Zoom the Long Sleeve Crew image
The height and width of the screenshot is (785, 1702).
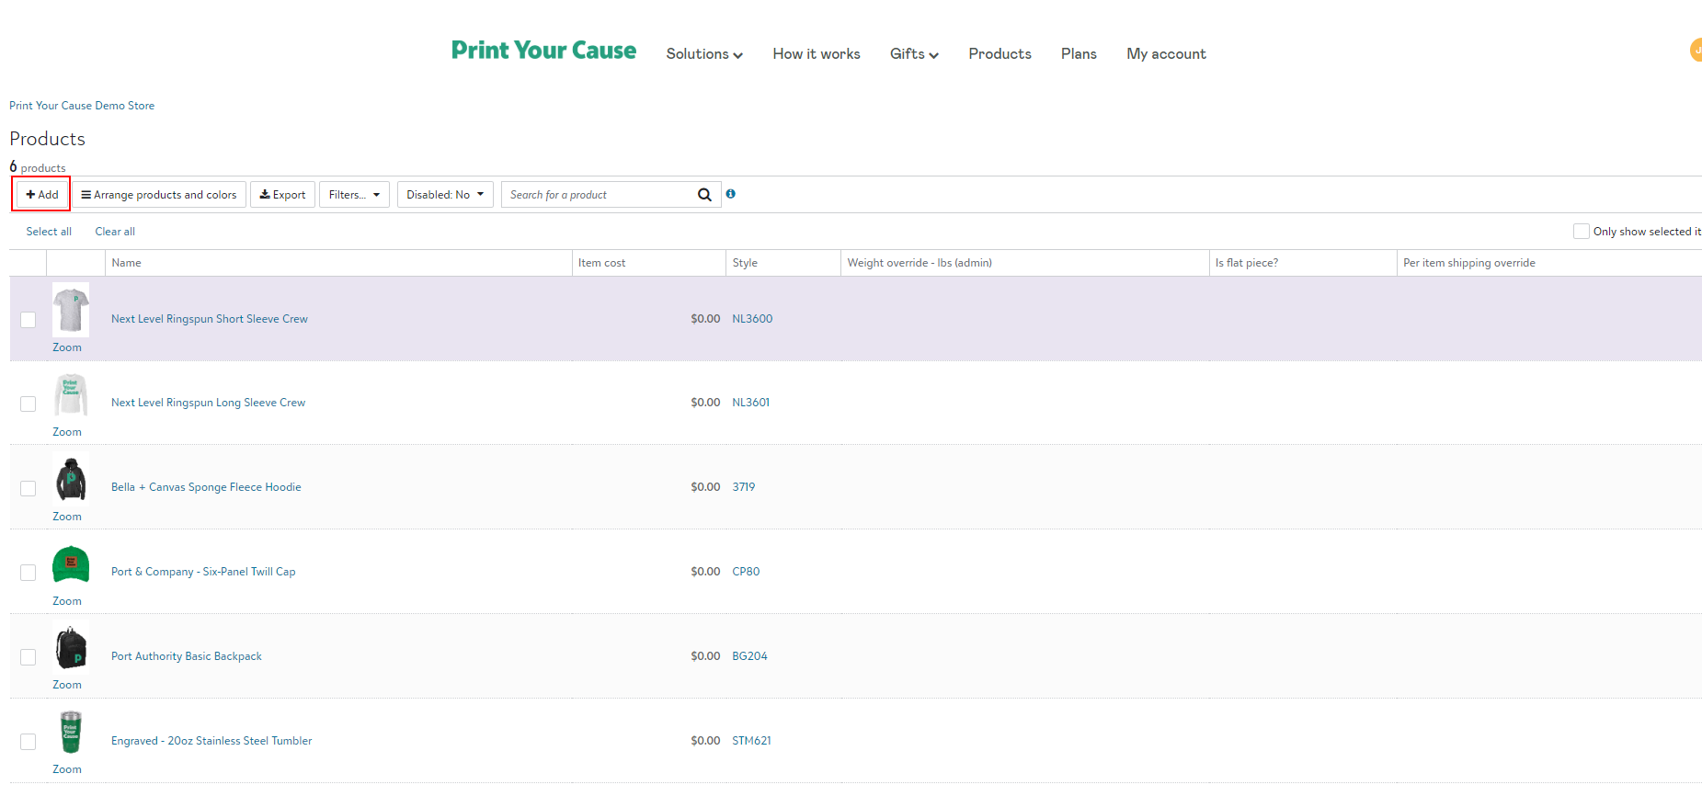(67, 432)
